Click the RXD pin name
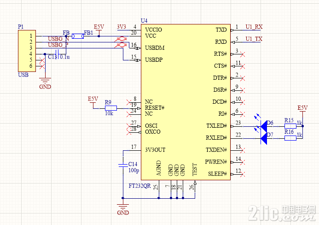This screenshot has height=225, width=319. (x=221, y=42)
